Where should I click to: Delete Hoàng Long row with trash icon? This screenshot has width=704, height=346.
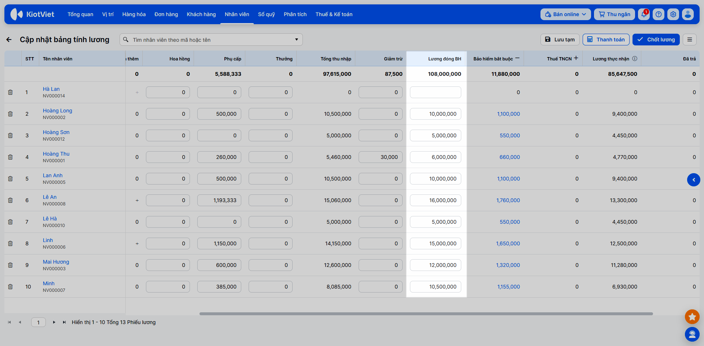pyautogui.click(x=10, y=114)
